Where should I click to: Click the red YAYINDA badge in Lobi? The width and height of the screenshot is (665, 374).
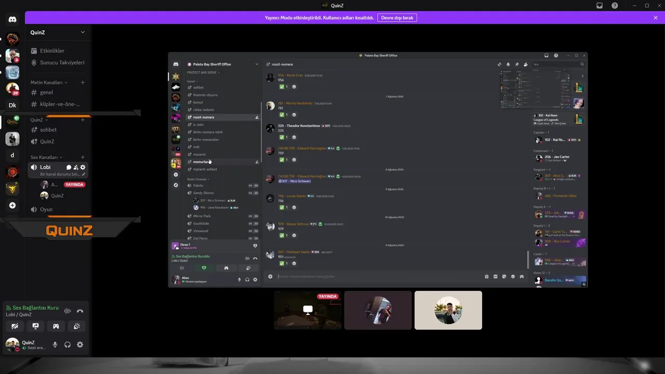(x=75, y=184)
